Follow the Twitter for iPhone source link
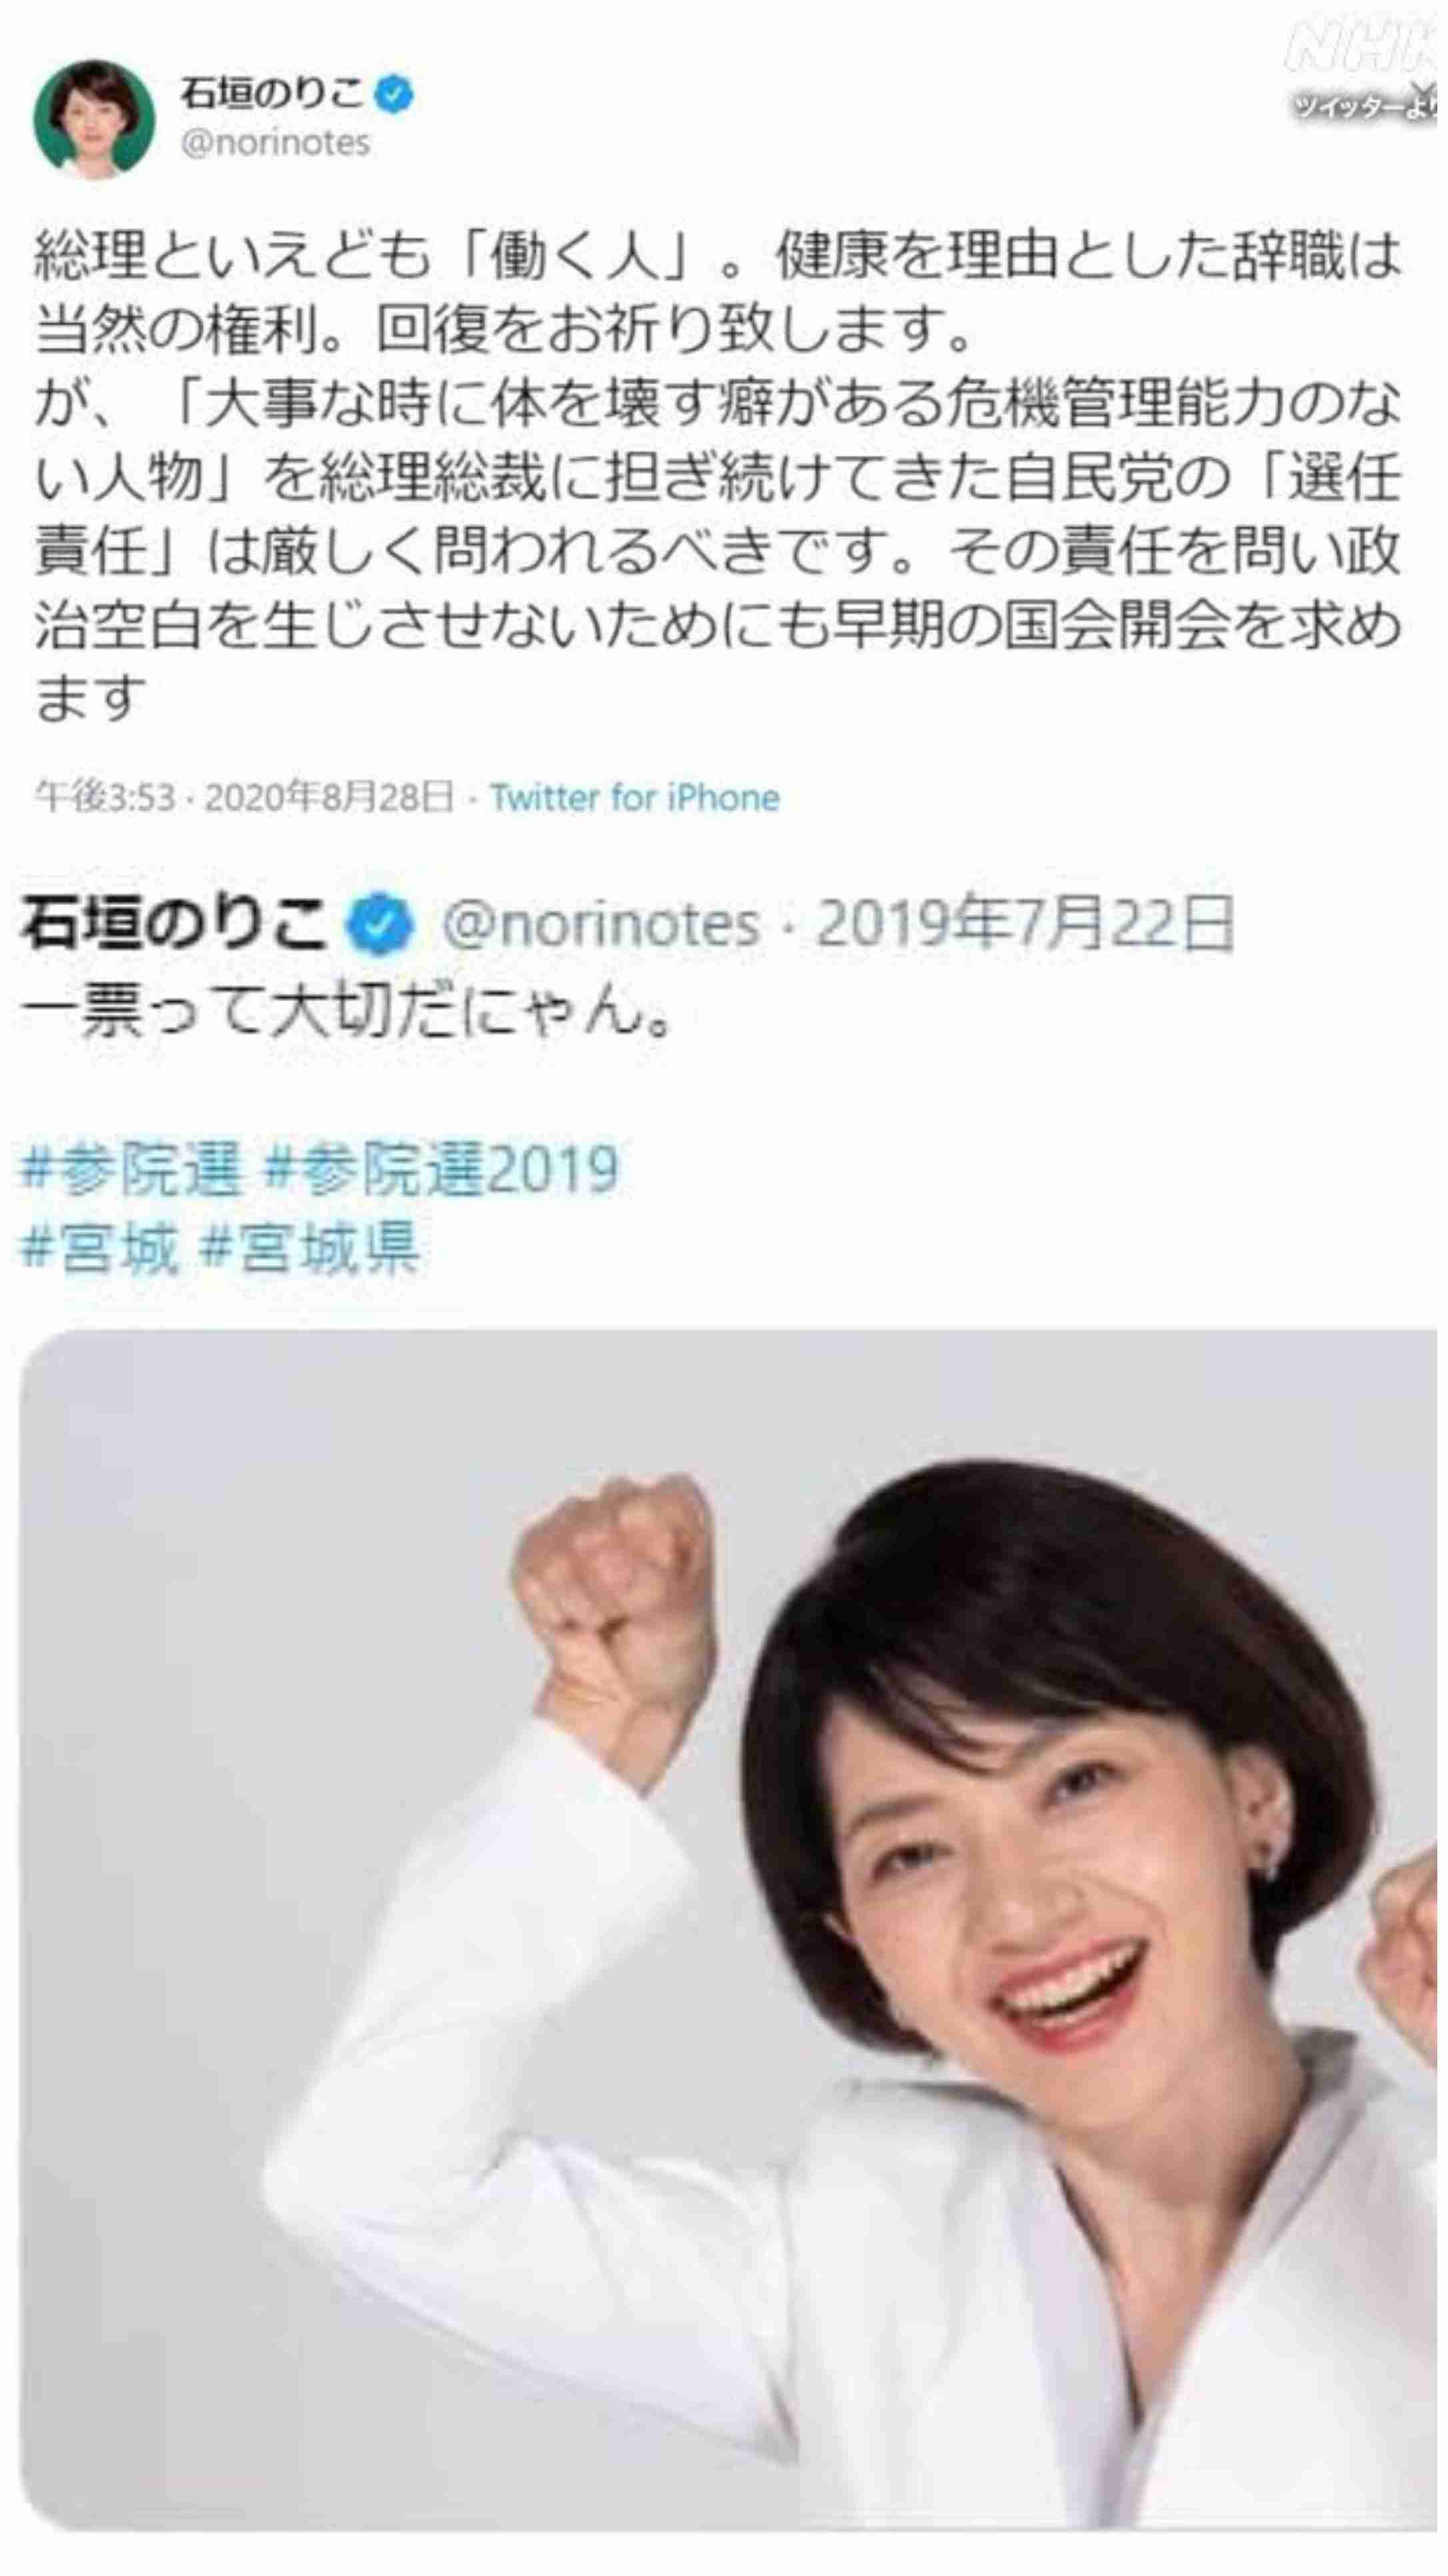Screen dimensions: 1448x2576 pyautogui.click(x=635, y=797)
